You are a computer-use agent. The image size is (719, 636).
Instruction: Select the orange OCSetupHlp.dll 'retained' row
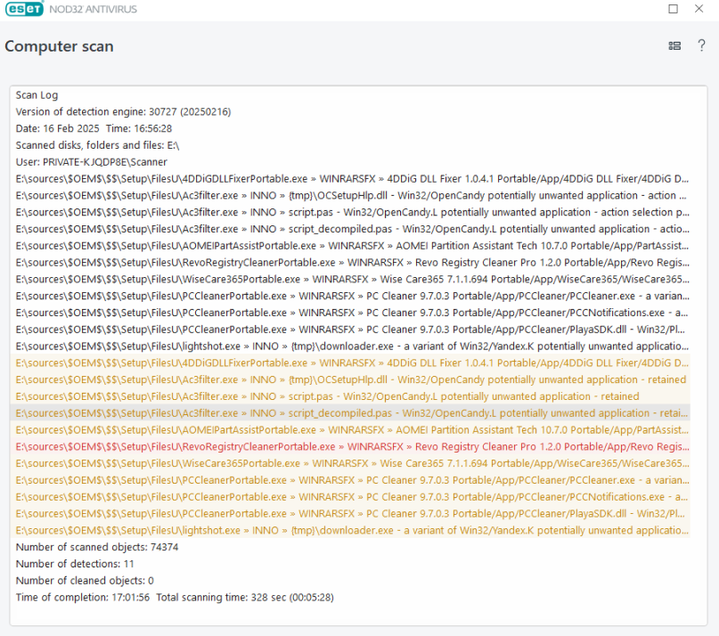coord(350,379)
